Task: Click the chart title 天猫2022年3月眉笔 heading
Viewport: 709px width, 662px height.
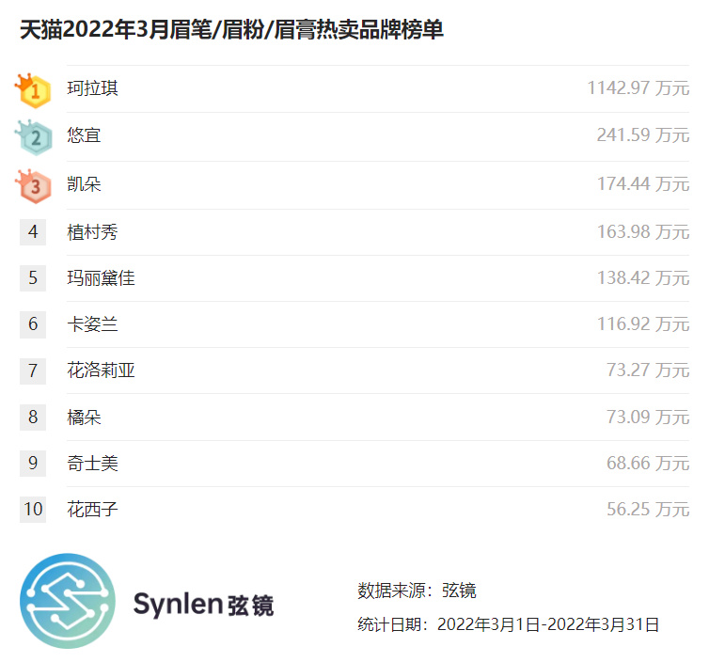Action: pos(231,30)
